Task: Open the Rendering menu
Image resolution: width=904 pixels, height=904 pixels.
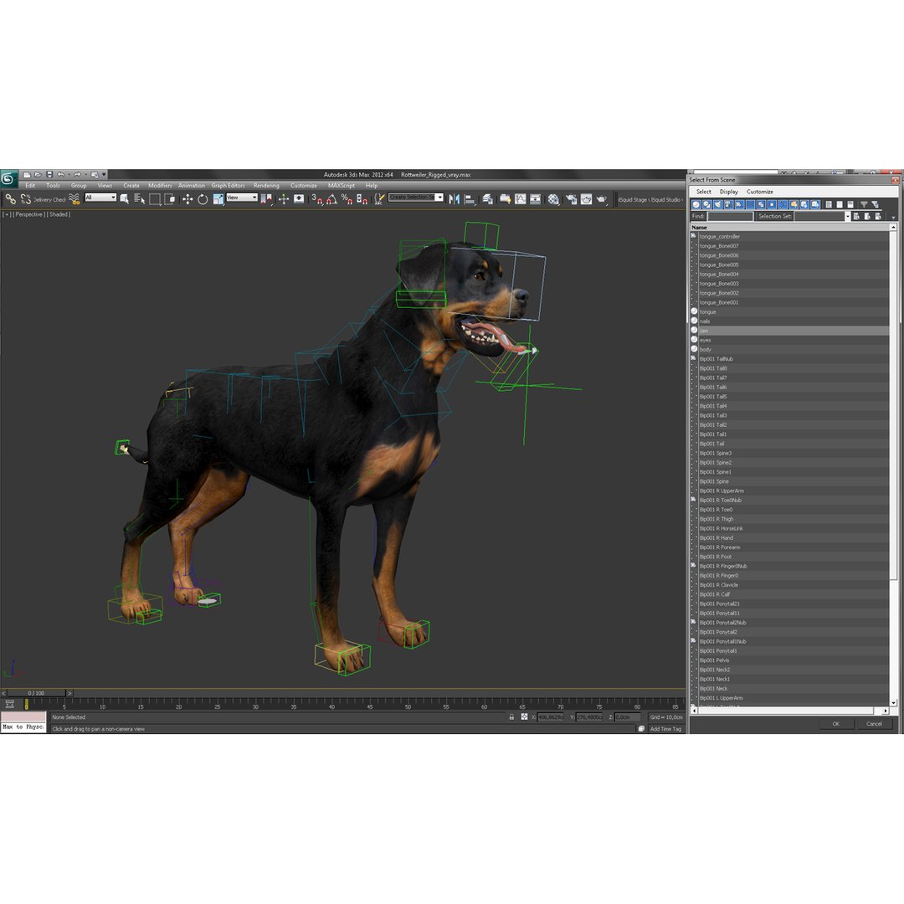Action: pyautogui.click(x=266, y=186)
